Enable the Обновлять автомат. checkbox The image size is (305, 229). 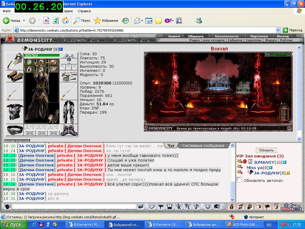(239, 180)
